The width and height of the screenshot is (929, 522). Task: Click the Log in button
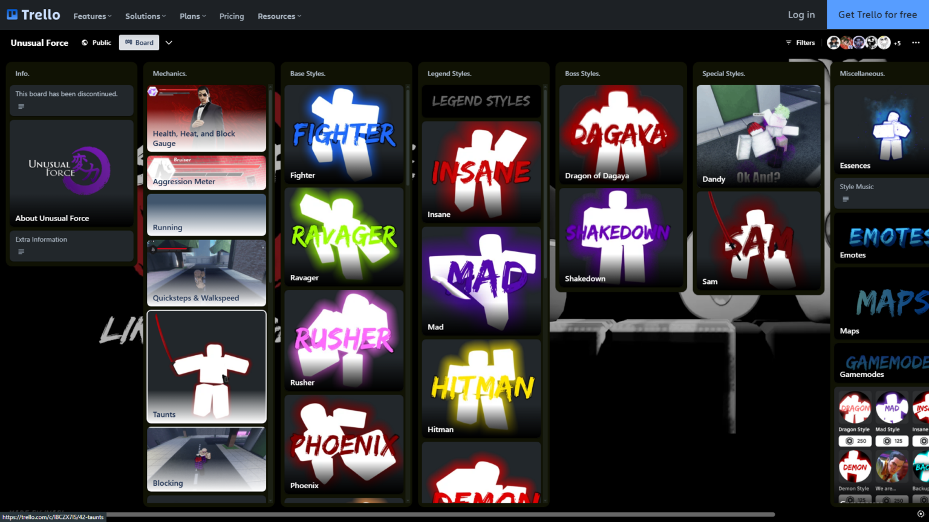click(801, 14)
